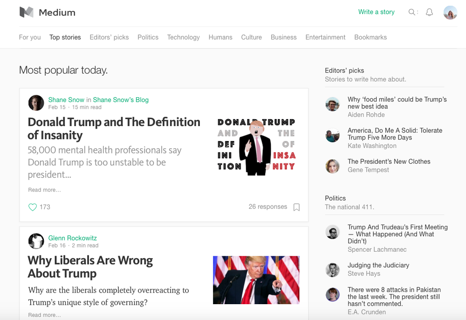Click Kate Washington's avatar
The image size is (466, 320).
333,135
